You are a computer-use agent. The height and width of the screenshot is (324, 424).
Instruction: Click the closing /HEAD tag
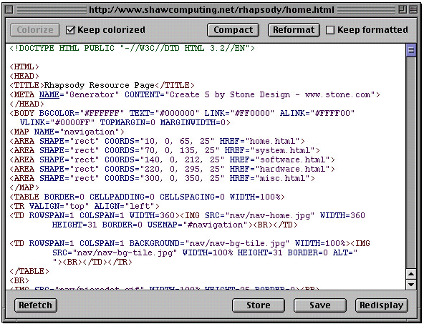(x=26, y=104)
